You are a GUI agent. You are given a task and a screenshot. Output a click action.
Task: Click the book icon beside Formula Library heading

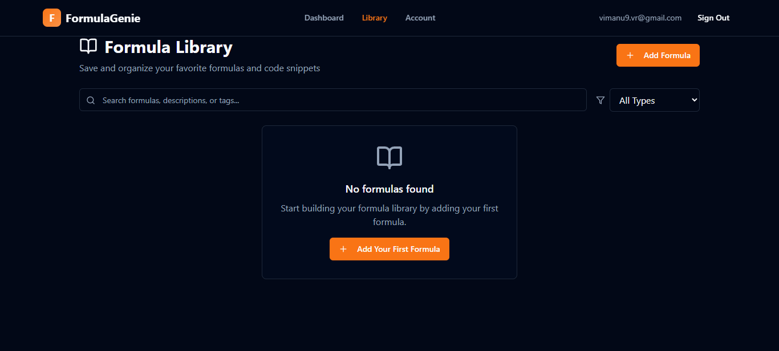click(x=88, y=47)
